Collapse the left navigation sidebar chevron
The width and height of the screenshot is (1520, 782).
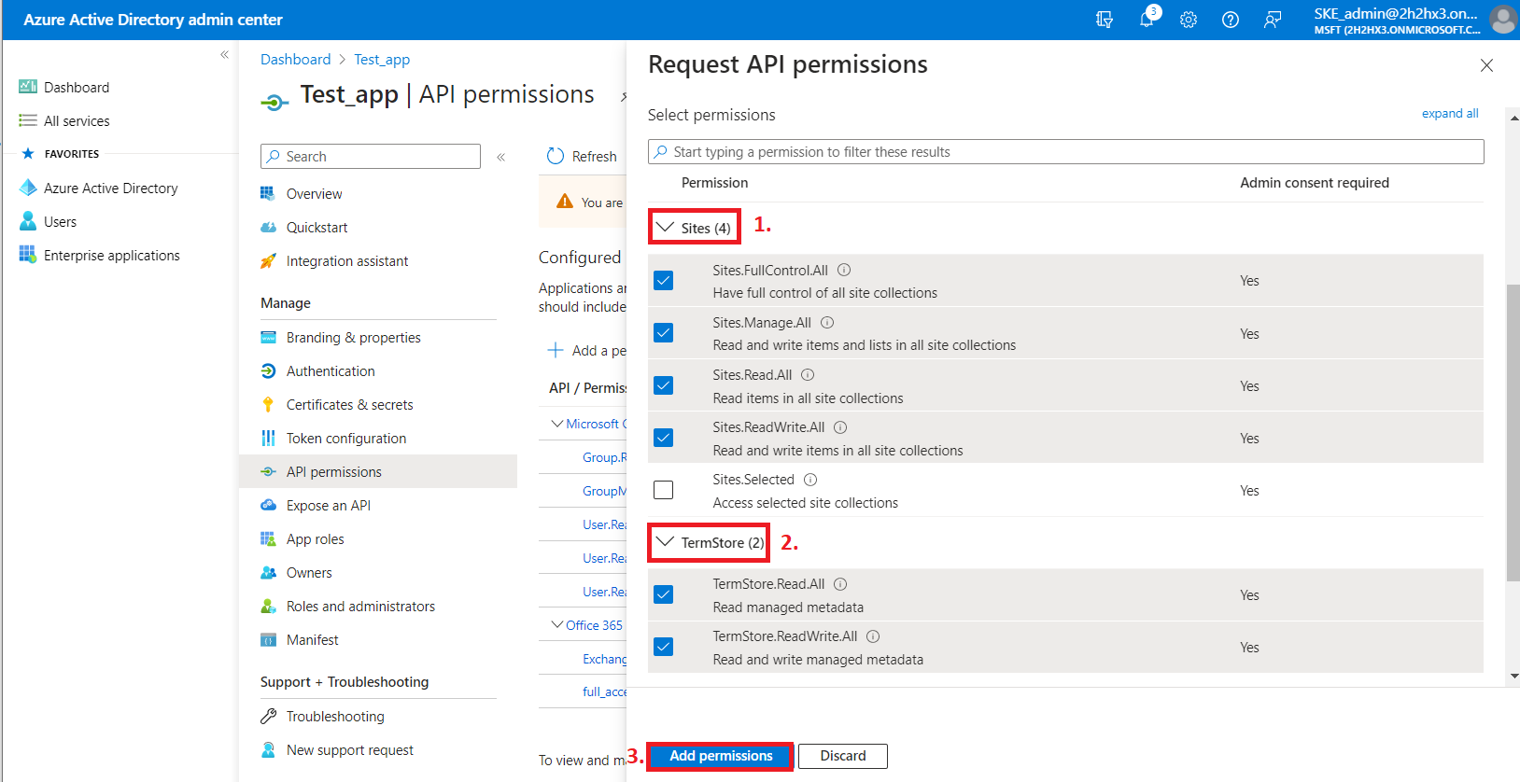[224, 55]
